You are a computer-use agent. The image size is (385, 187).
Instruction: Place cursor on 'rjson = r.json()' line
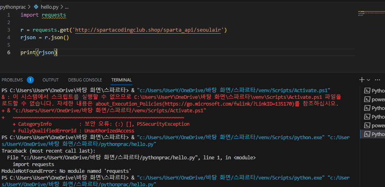coord(45,38)
